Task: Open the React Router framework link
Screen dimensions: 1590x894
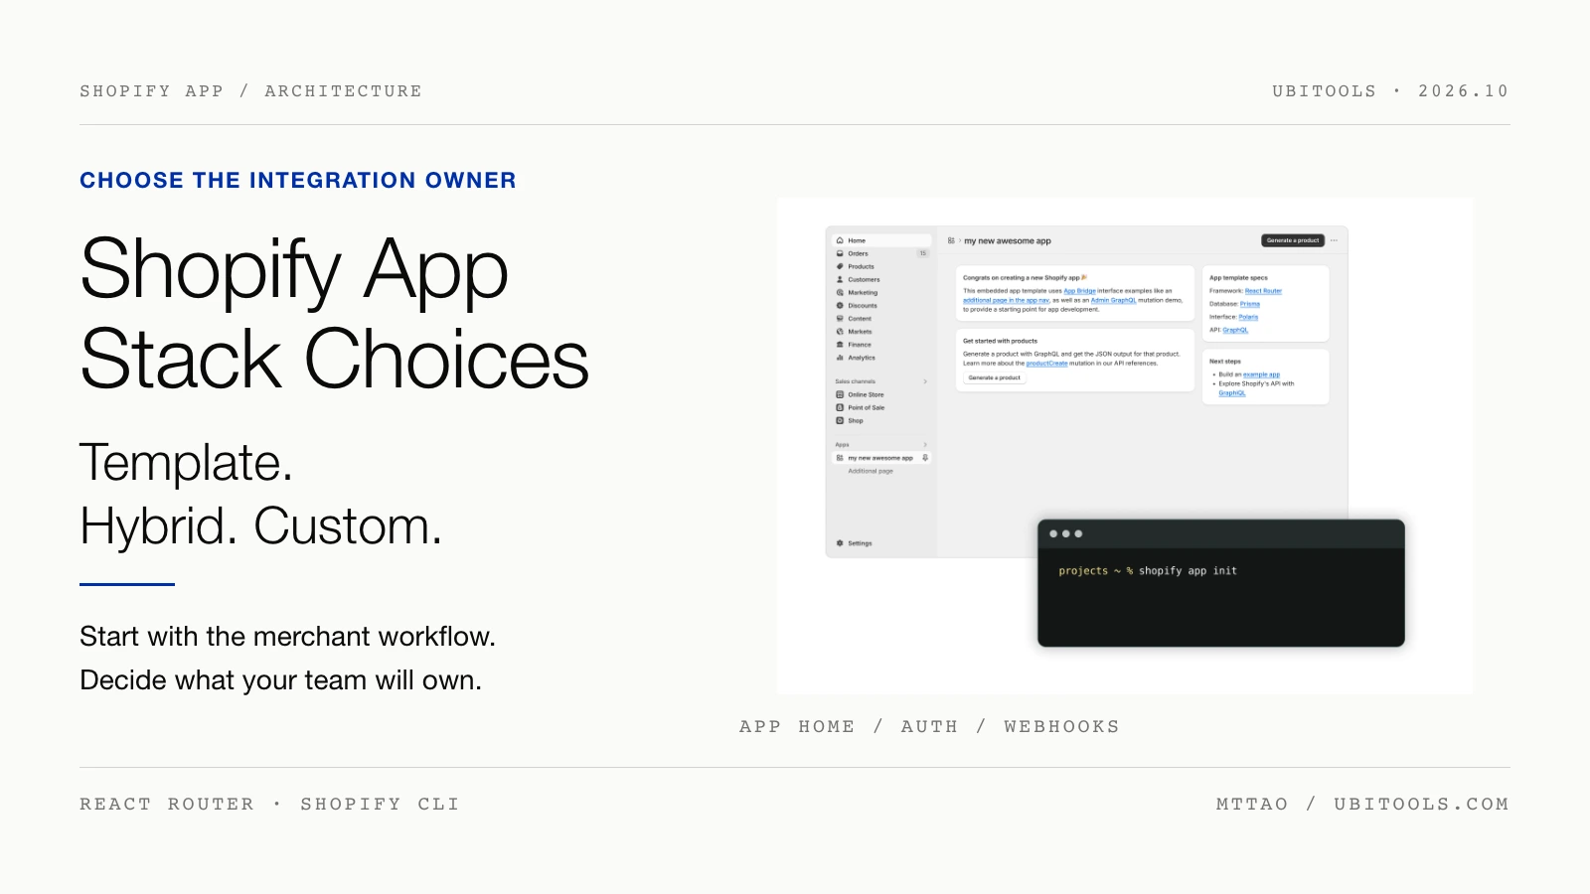Action: point(1263,291)
